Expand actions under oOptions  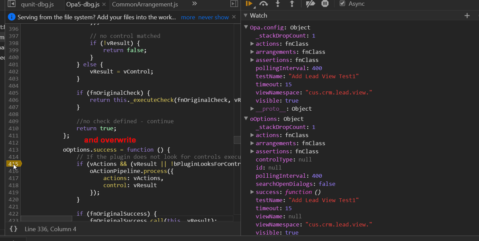click(x=252, y=135)
